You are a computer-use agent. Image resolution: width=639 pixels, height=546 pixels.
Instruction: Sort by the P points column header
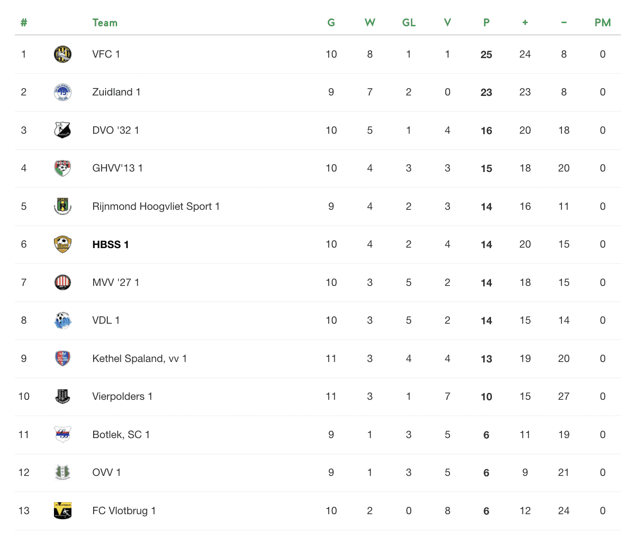click(486, 23)
